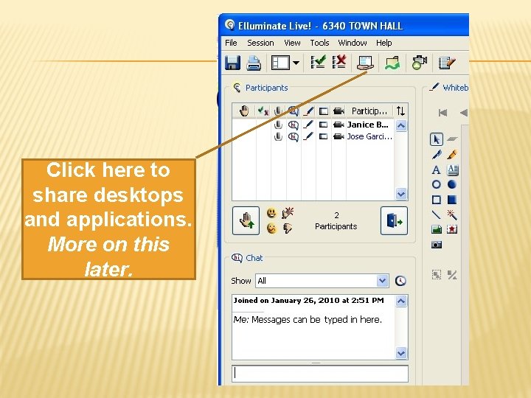Click the raised hand column header
Image resolution: width=531 pixels, height=398 pixels.
tap(244, 111)
